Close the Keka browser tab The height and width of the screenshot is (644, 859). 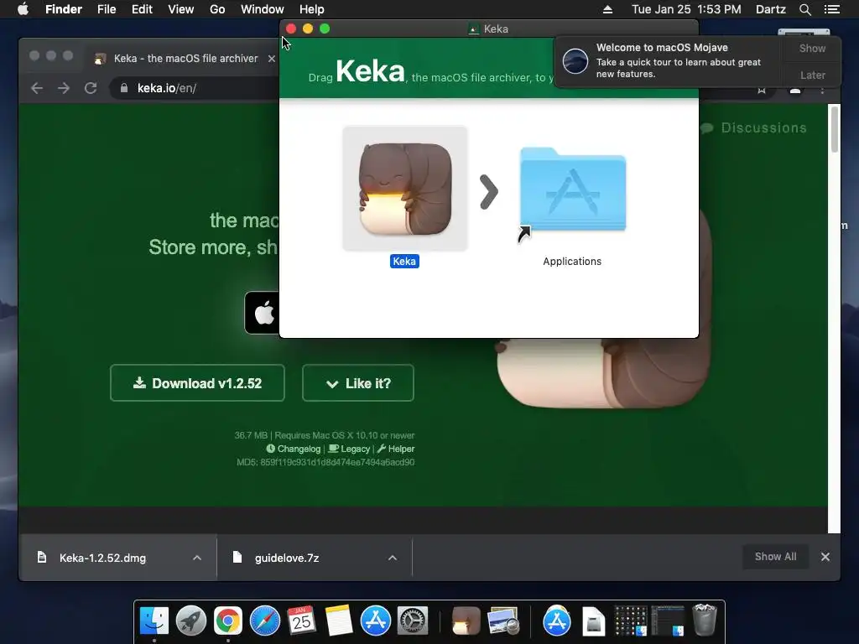coord(271,58)
